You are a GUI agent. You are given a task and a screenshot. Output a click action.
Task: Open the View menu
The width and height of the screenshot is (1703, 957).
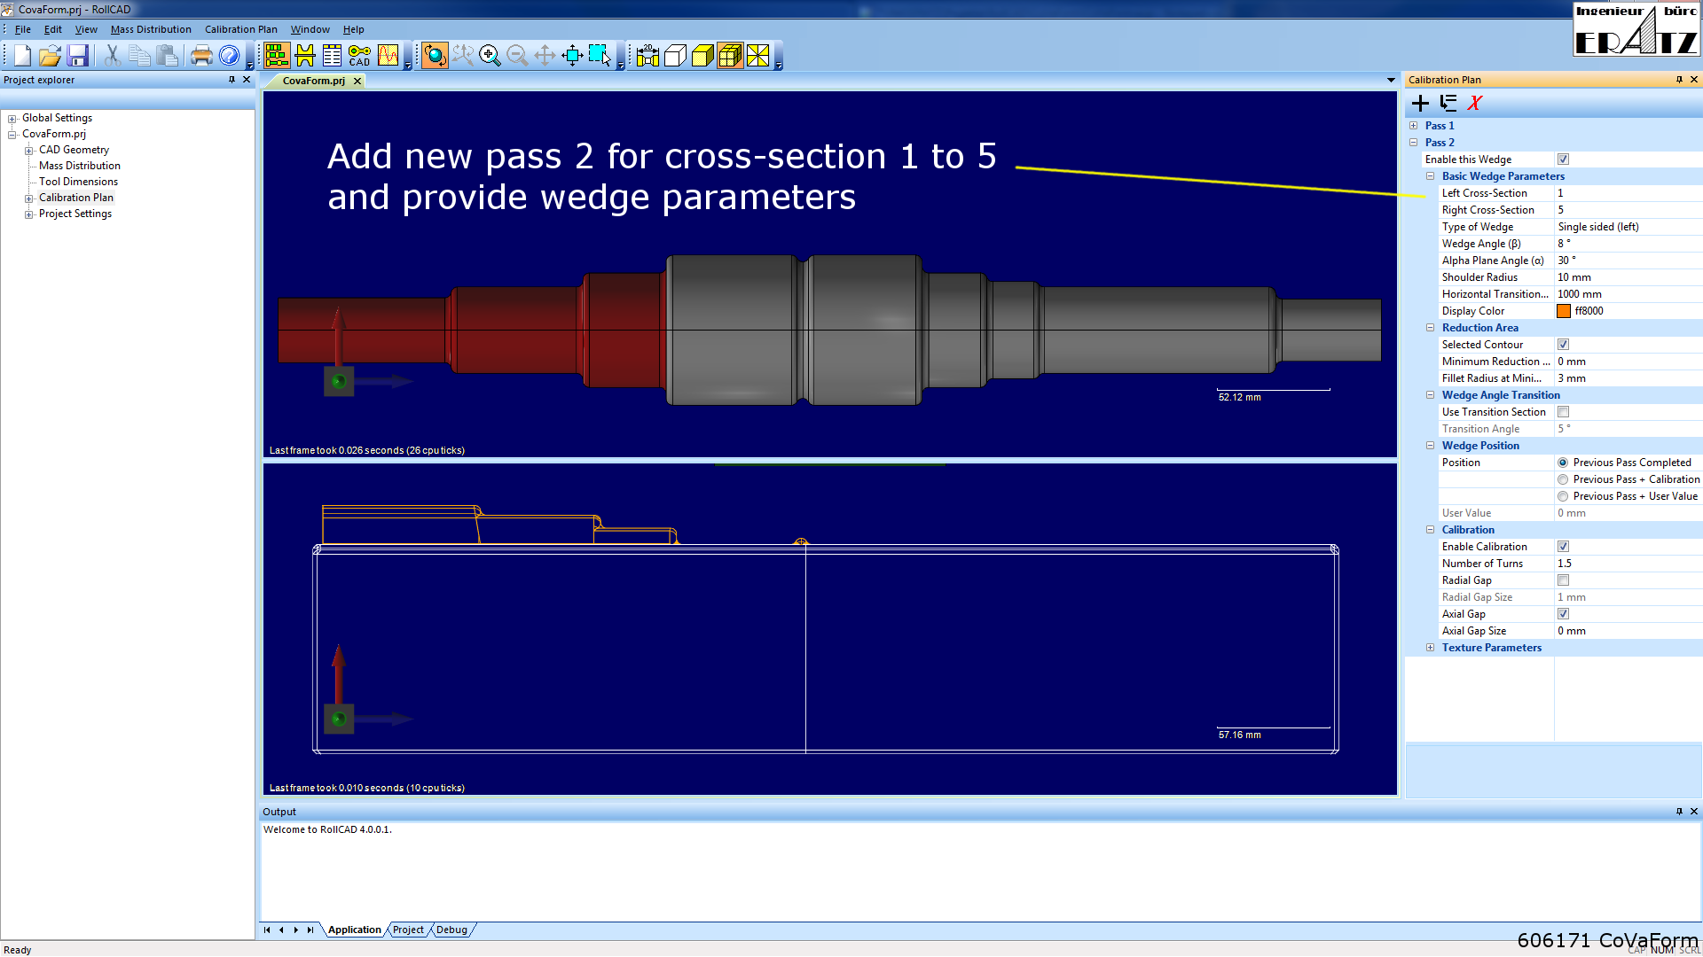pos(86,29)
